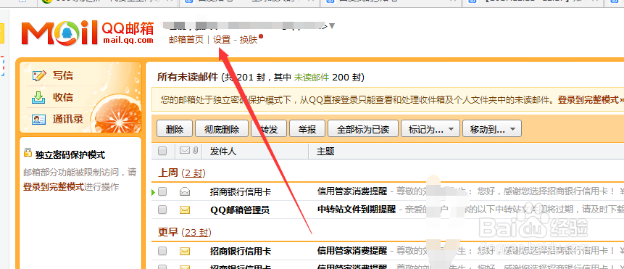
Task: Click envelope icon in the list header
Action: pos(185,150)
